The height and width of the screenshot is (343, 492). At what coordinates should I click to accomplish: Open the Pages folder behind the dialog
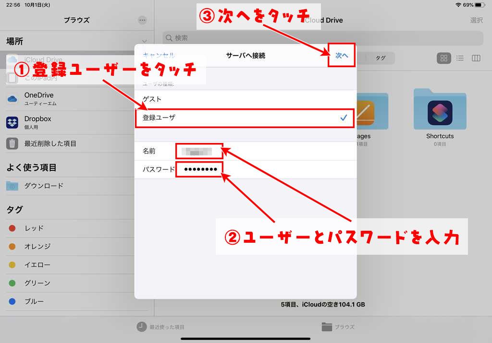[372, 118]
